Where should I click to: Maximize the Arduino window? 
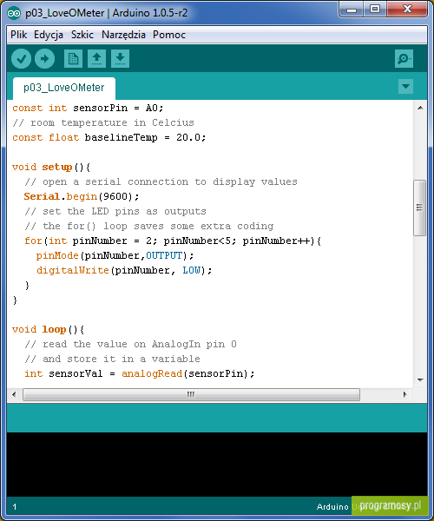click(375, 10)
